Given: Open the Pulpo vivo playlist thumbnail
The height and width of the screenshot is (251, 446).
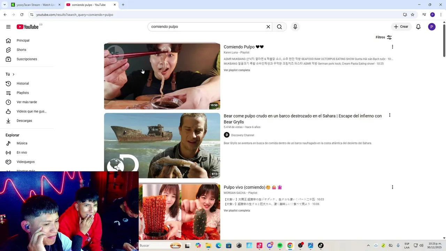Looking at the screenshot, I should pyautogui.click(x=179, y=212).
